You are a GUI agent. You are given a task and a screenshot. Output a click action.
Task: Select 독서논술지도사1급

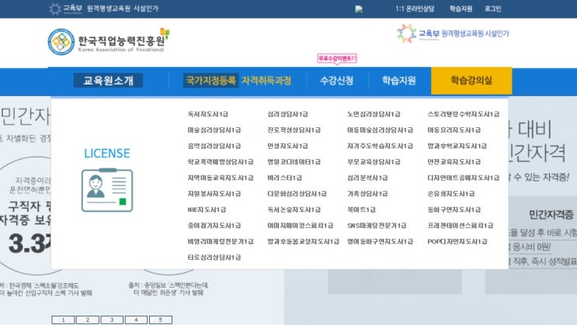click(294, 209)
